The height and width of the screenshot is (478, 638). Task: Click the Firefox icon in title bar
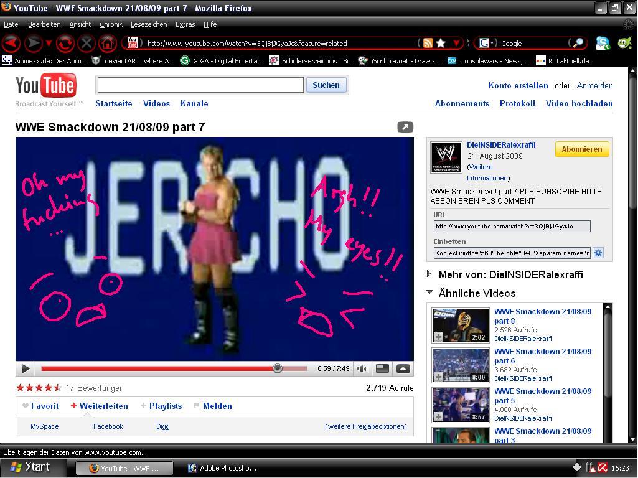(x=6, y=7)
